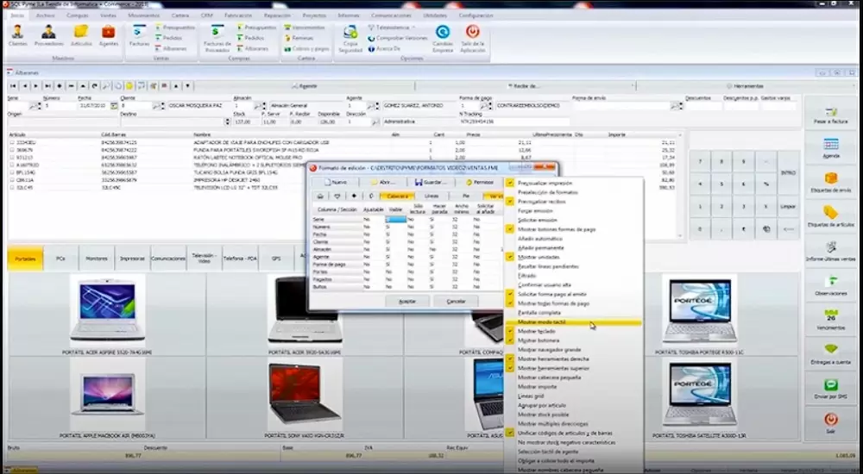Image resolution: width=863 pixels, height=474 pixels.
Task: Open Teleasistencia dropdown in Opciones
Action: (x=391, y=28)
